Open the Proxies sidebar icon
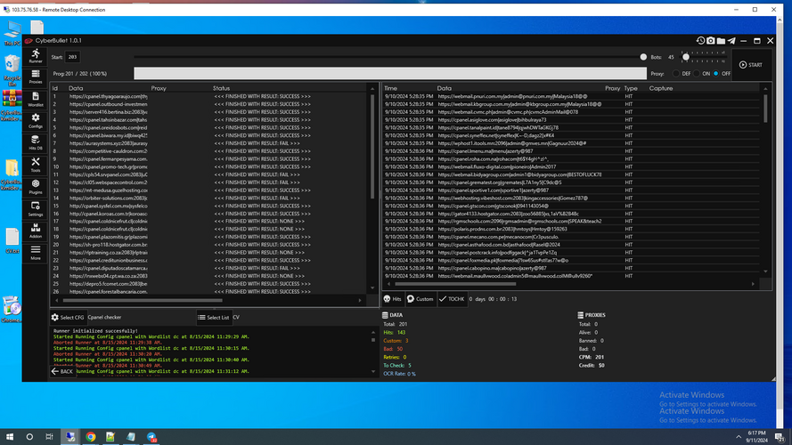The height and width of the screenshot is (445, 792). click(x=35, y=77)
